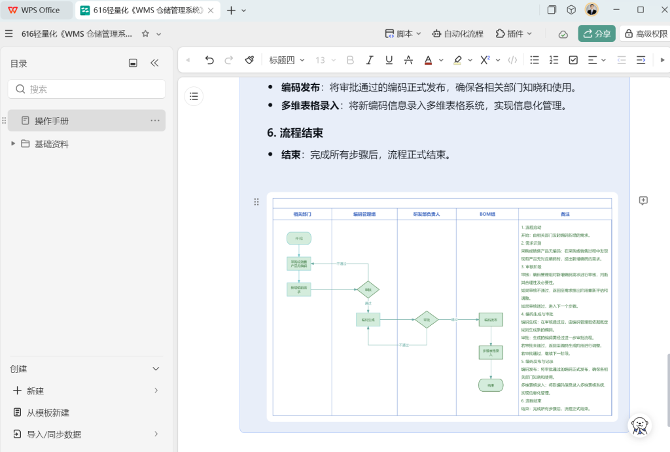Open 高级权限 permissions settings
This screenshot has height=452, width=670.
tap(645, 34)
